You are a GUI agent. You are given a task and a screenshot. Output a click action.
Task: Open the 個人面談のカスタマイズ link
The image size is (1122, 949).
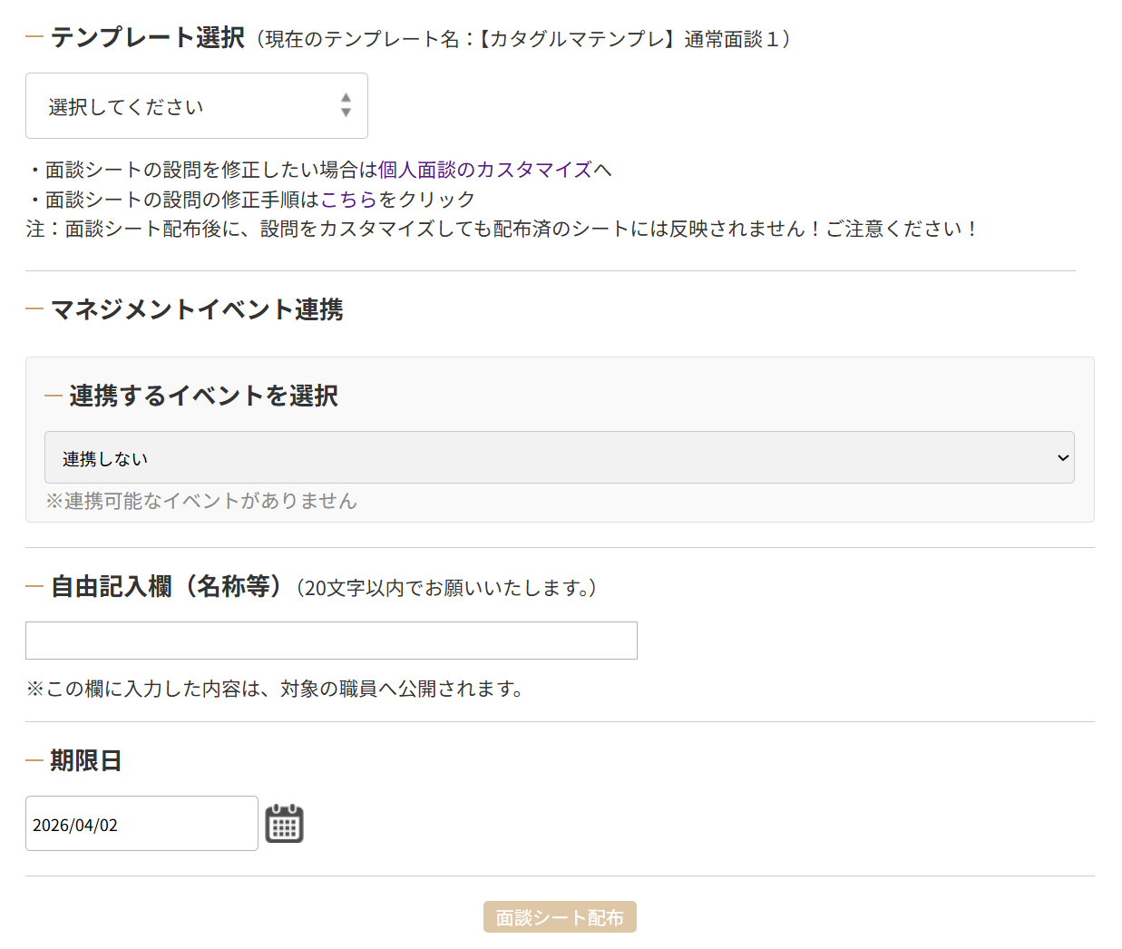(x=485, y=170)
